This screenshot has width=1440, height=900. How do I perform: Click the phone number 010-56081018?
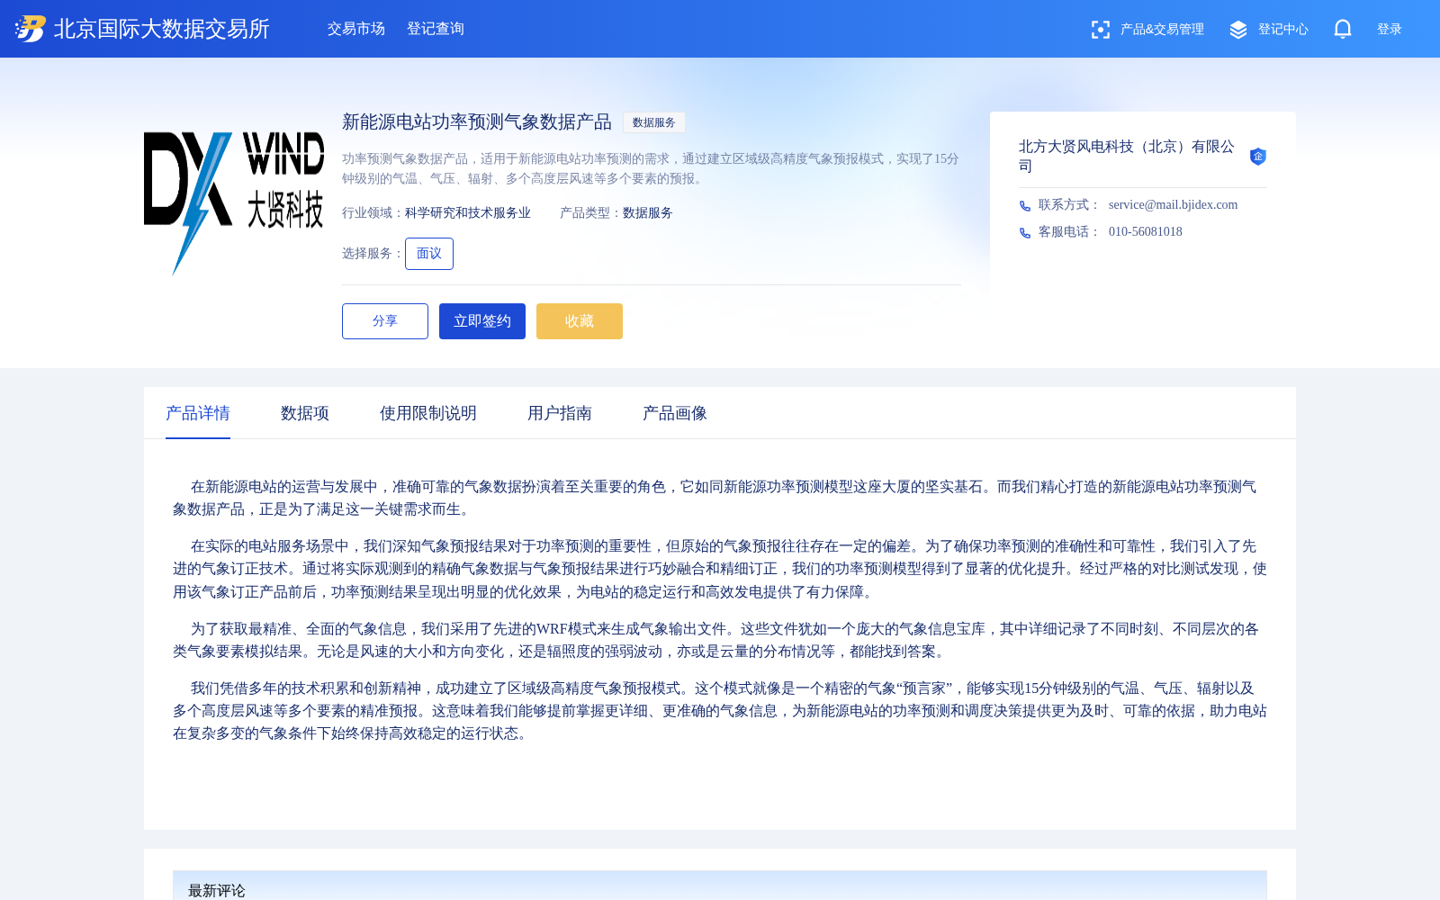(x=1146, y=232)
